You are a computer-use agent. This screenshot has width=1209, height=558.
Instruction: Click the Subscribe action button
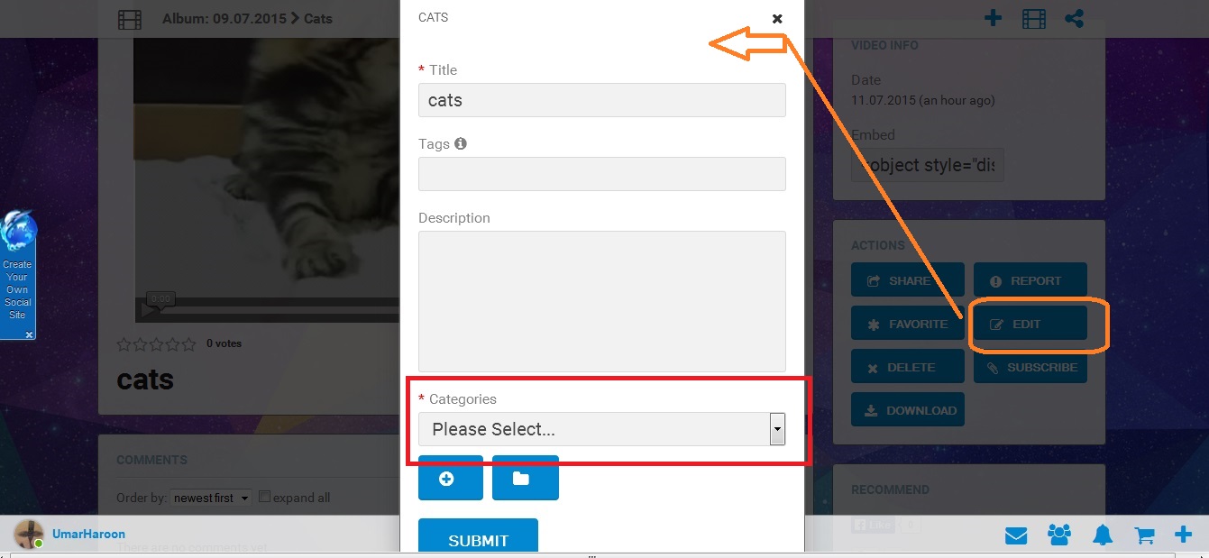tap(1030, 367)
